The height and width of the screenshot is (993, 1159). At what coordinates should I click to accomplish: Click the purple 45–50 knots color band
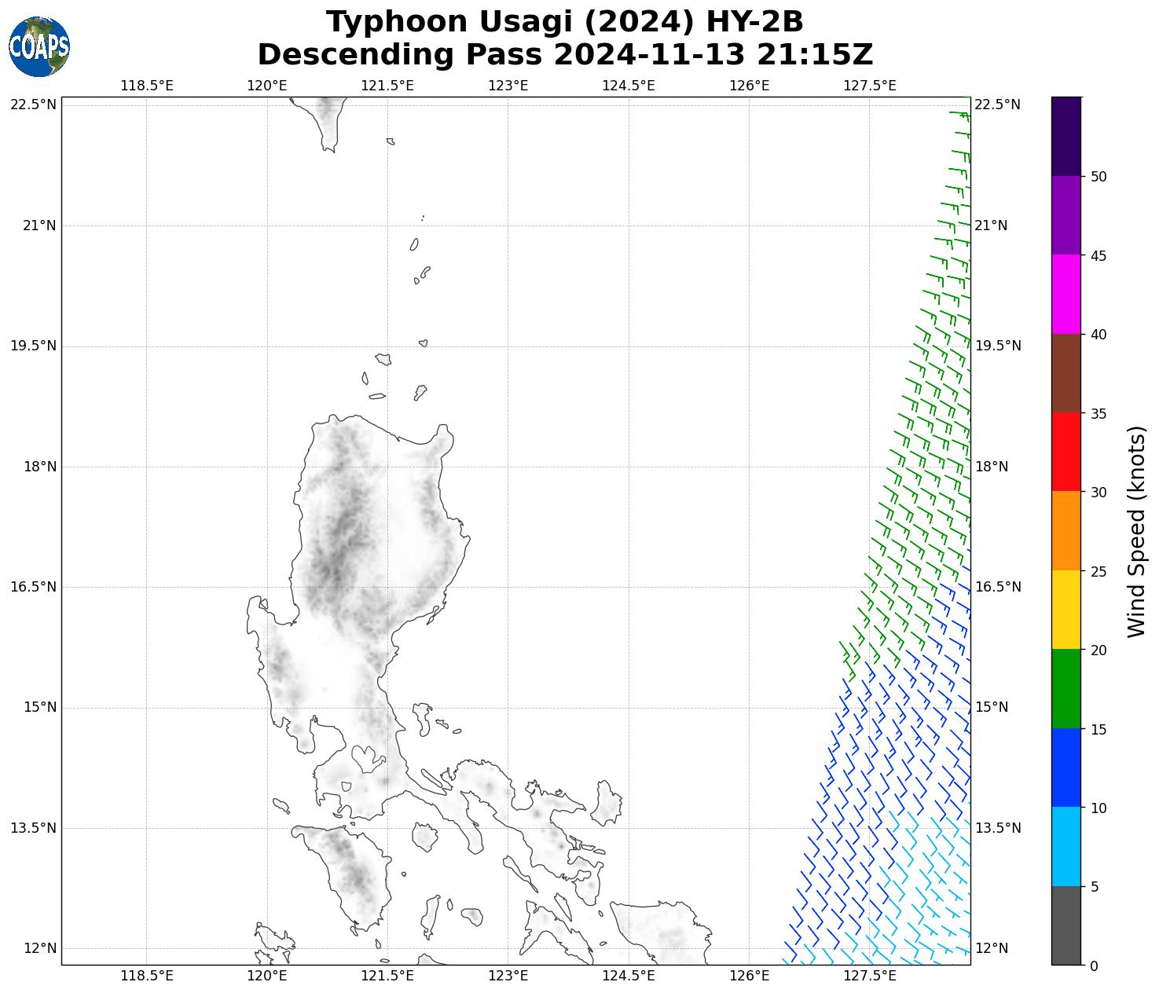pyautogui.click(x=1065, y=215)
